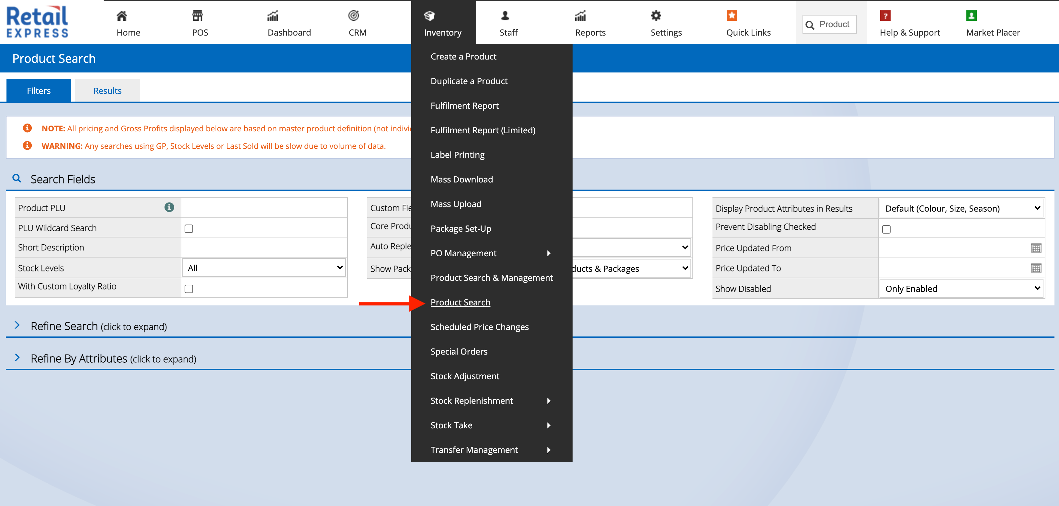Open the Show Disabled dropdown
This screenshot has height=506, width=1059.
[x=961, y=288]
